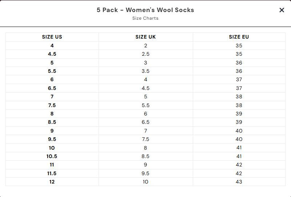The width and height of the screenshot is (291, 197).
Task: Click the SIZE UK column header
Action: pos(145,37)
